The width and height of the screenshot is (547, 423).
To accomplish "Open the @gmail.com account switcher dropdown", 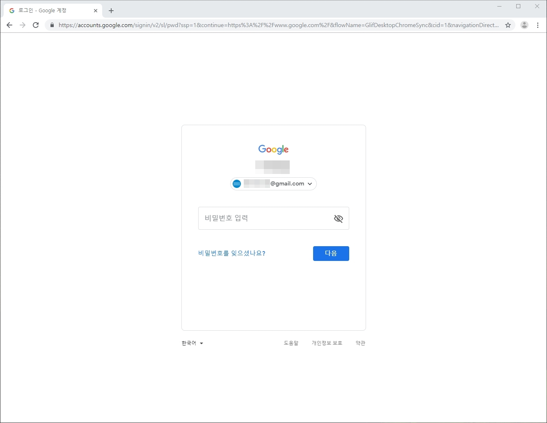I will point(274,184).
